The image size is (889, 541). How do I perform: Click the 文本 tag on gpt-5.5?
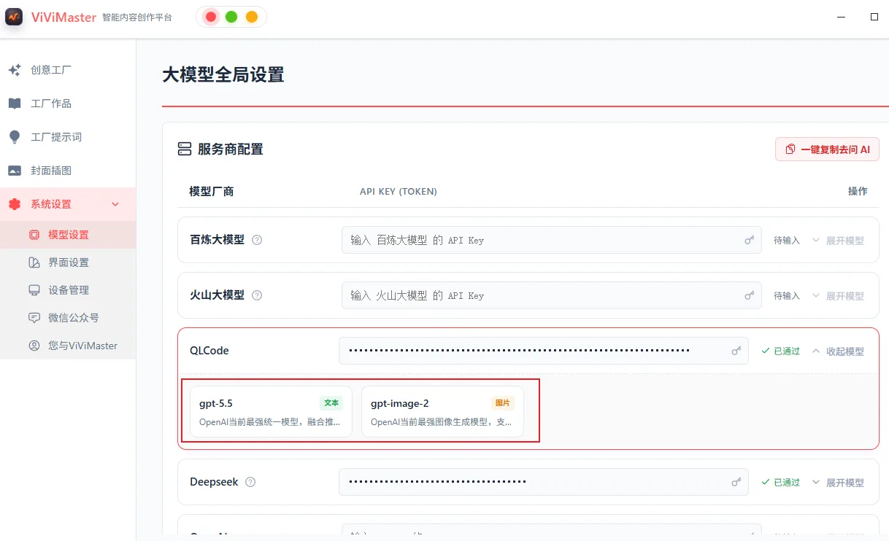(x=331, y=403)
